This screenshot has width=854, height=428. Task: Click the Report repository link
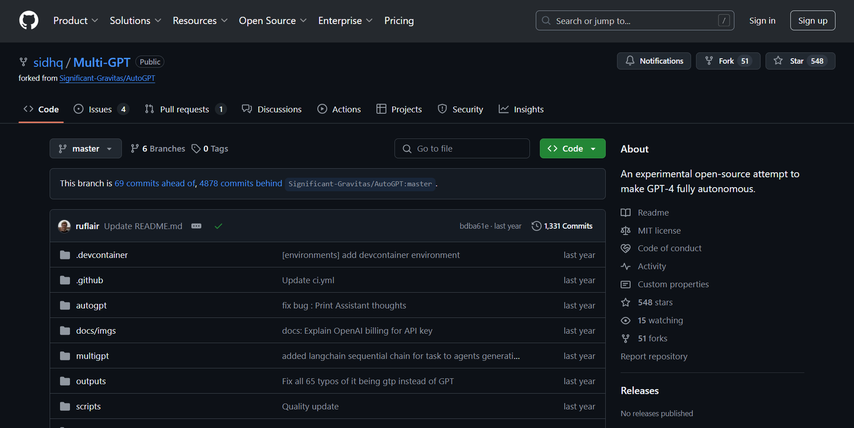point(654,357)
